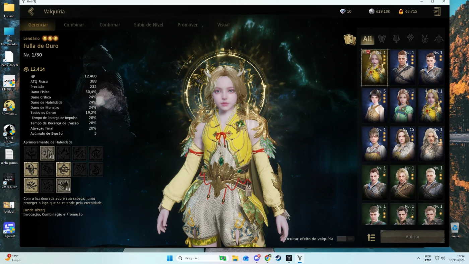The width and height of the screenshot is (469, 264).
Task: Select the archer skill enhancement icon
Action: 31,170
